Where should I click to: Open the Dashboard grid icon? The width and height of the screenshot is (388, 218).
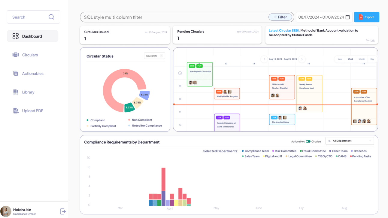(16, 36)
